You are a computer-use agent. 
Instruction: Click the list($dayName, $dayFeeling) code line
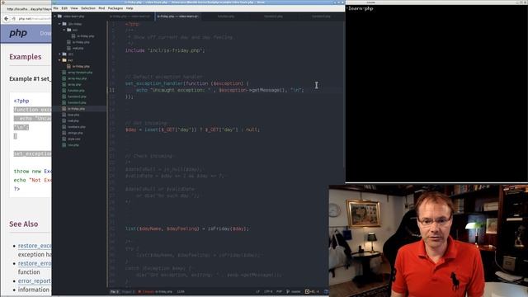point(187,229)
